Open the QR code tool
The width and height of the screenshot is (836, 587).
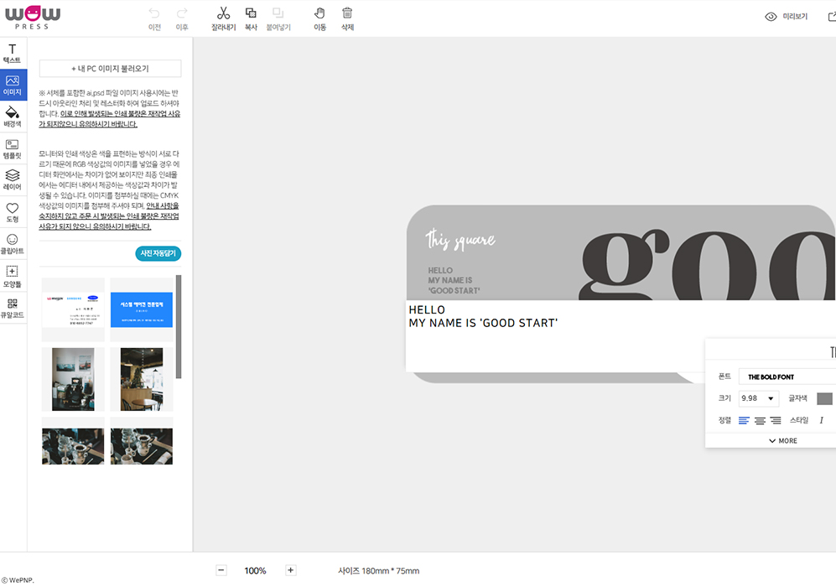click(13, 308)
